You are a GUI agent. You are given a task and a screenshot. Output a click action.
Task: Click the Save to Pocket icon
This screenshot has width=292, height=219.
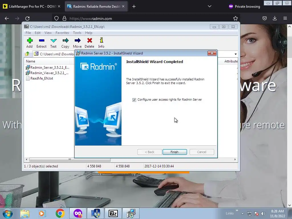coord(264,18)
